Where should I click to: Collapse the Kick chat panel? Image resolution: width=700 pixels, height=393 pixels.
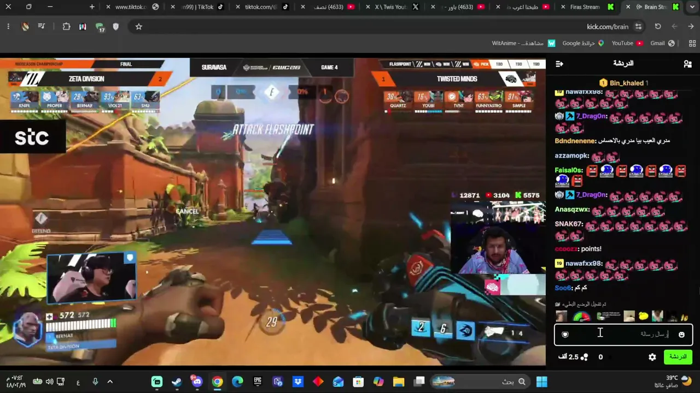[x=559, y=64]
